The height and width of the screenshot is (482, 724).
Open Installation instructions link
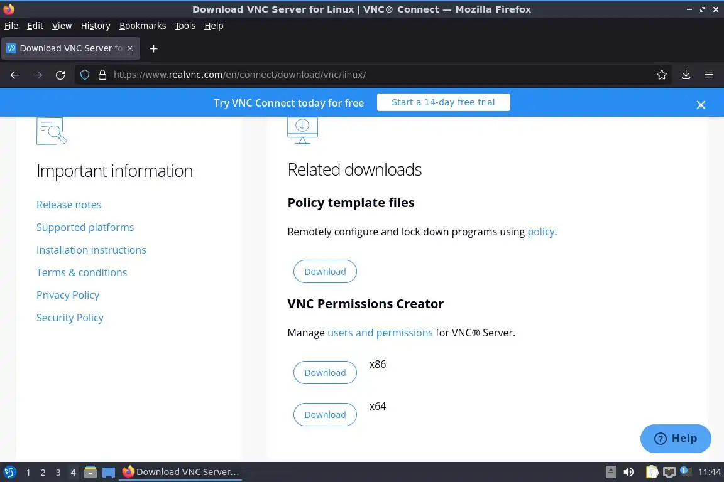[91, 250]
